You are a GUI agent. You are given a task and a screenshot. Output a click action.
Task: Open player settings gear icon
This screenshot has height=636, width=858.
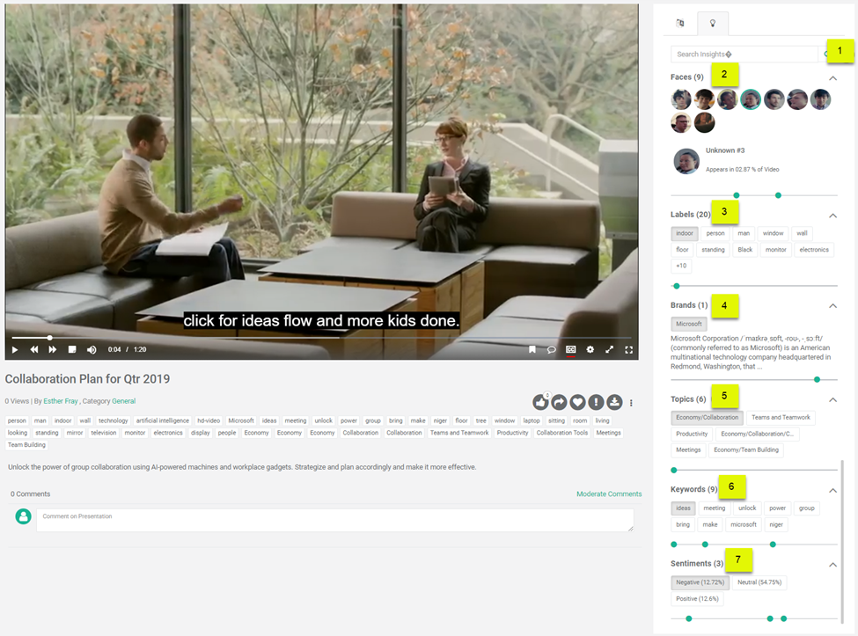pyautogui.click(x=590, y=349)
